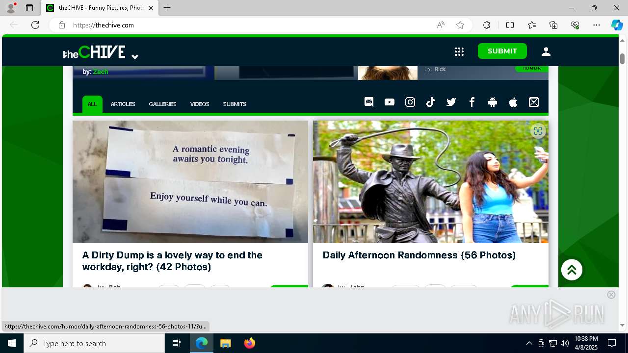Open the Read aloud icon in address bar

441,25
